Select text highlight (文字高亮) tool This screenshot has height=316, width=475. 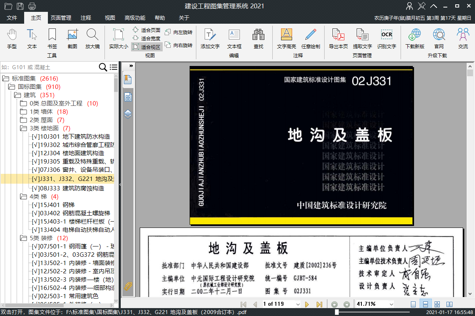[287, 39]
